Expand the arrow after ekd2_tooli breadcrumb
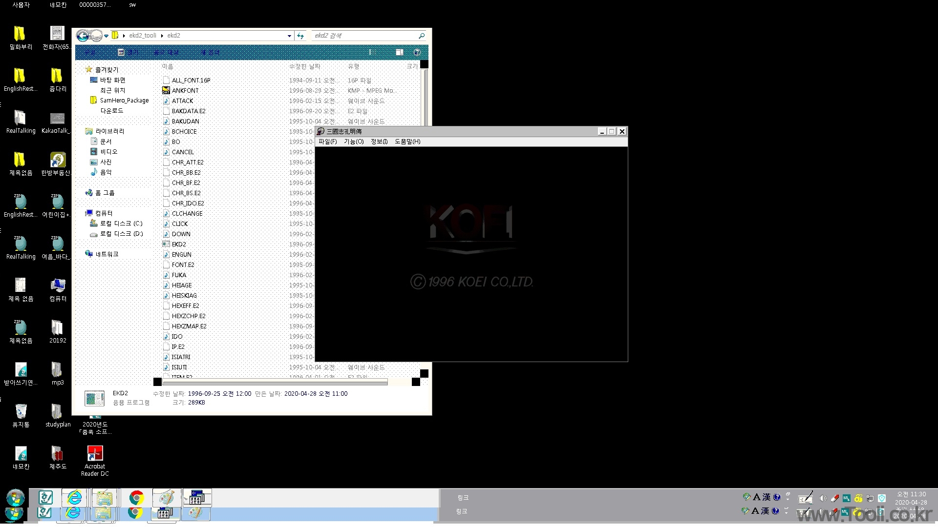The width and height of the screenshot is (938, 527). (x=162, y=36)
